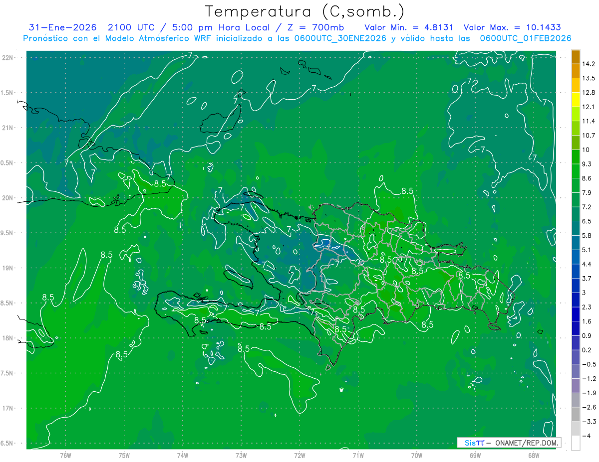
Task: Click the "1.6" colorbar value
Action: (587, 321)
